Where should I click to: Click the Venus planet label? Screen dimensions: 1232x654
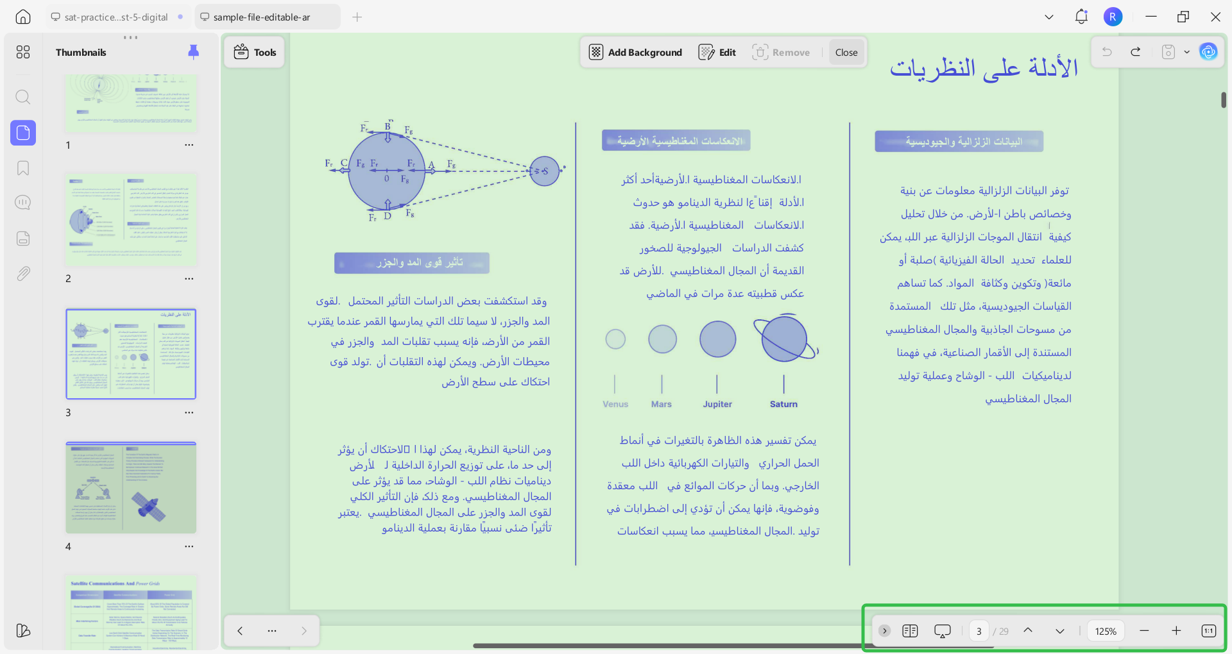click(x=615, y=404)
